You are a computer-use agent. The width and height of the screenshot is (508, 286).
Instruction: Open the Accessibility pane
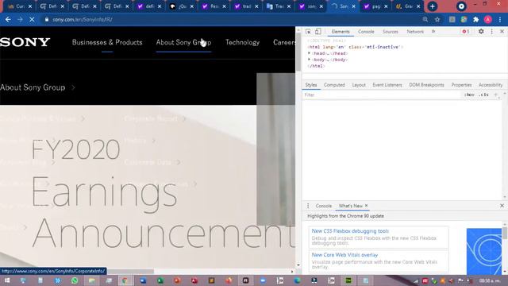pos(491,85)
